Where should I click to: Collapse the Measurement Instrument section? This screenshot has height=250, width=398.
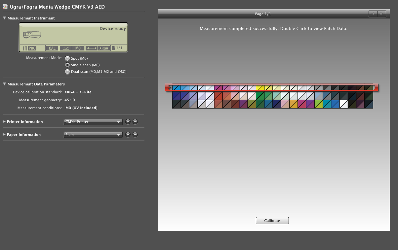[5, 18]
